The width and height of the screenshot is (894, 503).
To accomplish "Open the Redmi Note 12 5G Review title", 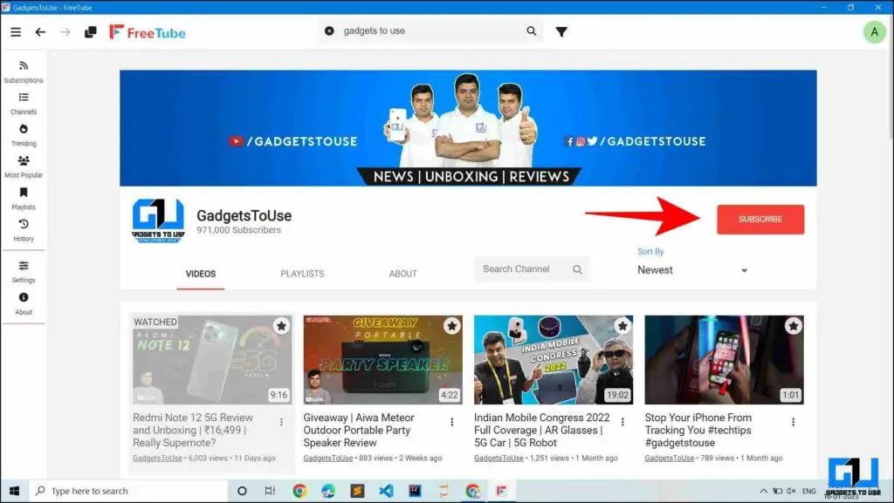I will tap(193, 430).
